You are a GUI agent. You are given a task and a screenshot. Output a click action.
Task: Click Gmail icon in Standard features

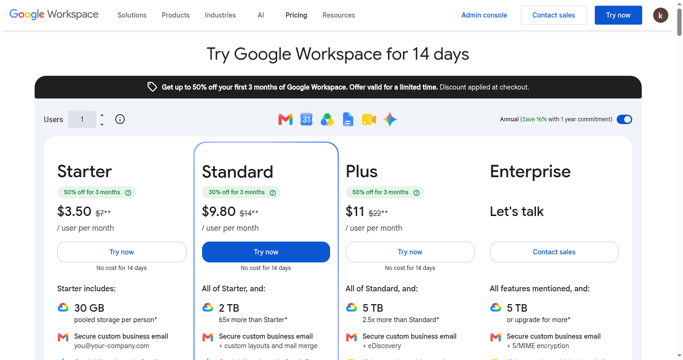tap(208, 337)
